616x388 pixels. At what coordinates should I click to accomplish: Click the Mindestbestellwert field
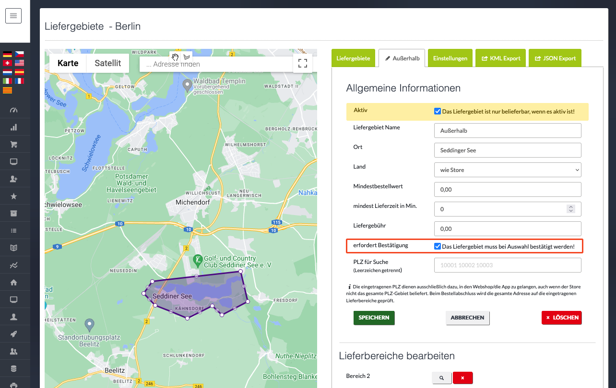tap(508, 189)
